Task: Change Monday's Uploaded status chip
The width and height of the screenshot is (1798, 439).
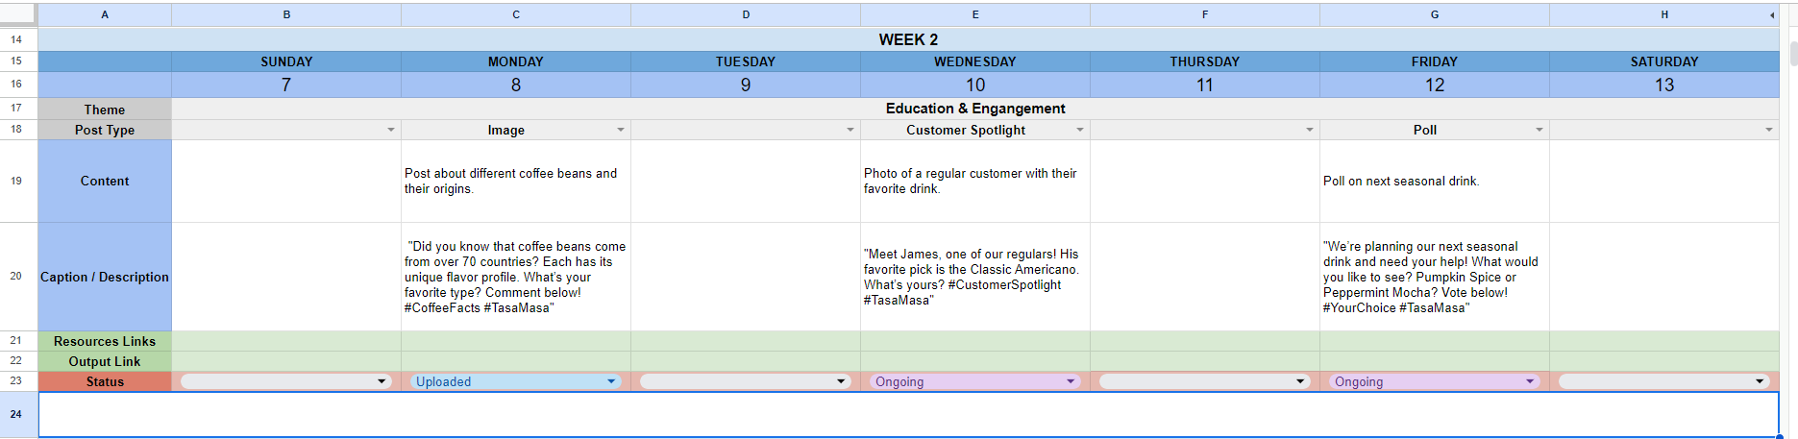Action: (515, 381)
